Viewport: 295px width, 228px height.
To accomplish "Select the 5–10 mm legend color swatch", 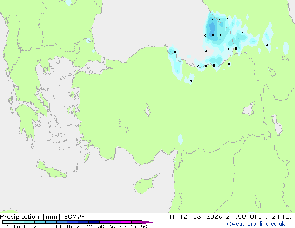I will pyautogui.click(x=51, y=222).
